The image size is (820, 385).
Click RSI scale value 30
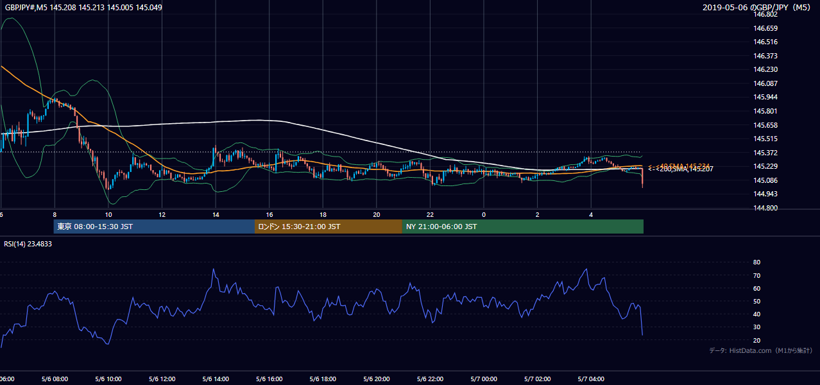(x=756, y=327)
